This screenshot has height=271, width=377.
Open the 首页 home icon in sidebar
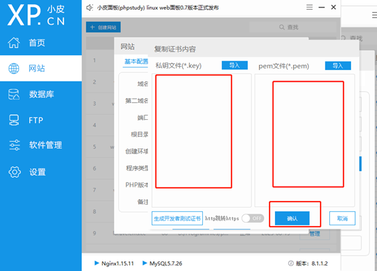coord(14,43)
